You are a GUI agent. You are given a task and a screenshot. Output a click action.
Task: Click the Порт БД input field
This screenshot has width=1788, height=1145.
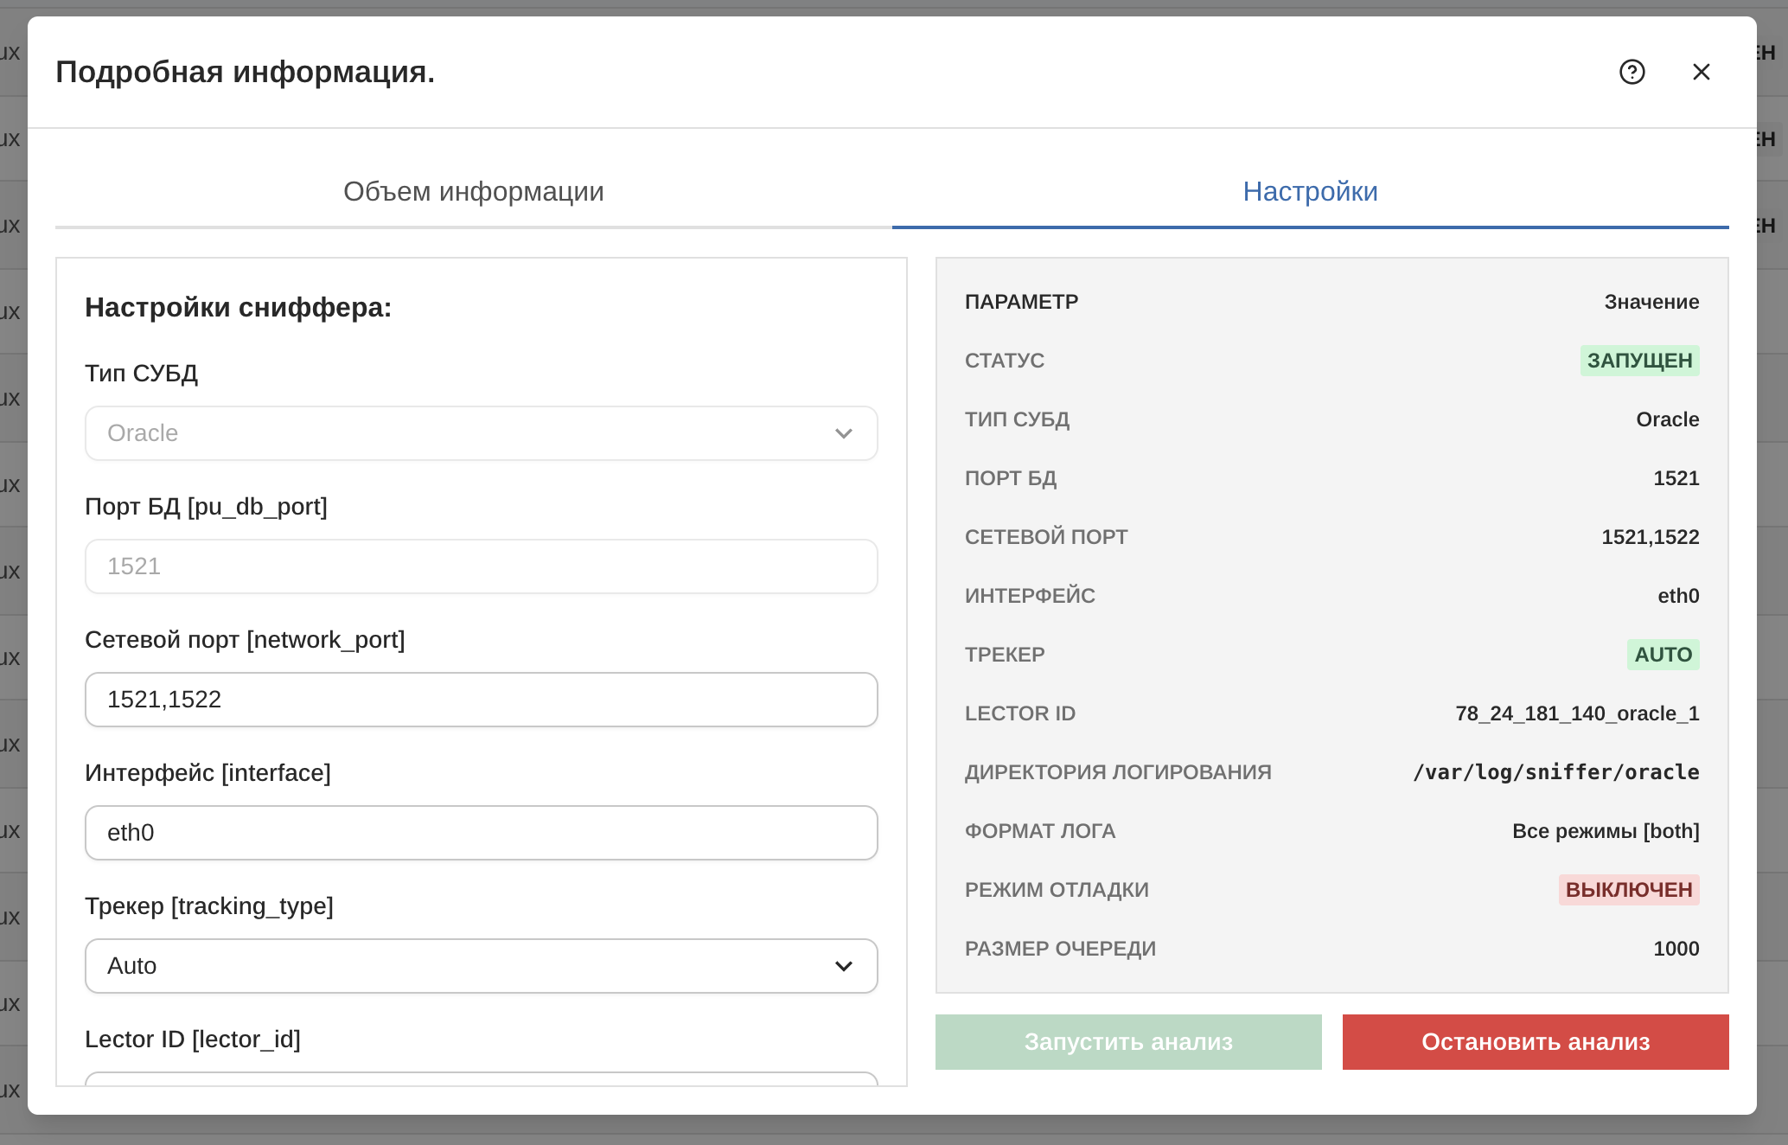pyautogui.click(x=481, y=566)
